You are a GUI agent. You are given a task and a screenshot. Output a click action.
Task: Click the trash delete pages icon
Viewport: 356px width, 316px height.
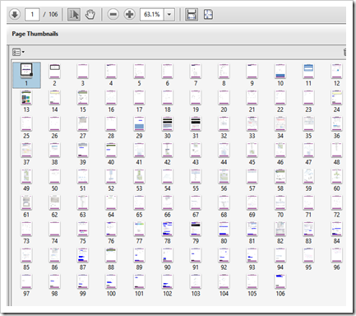pos(344,52)
